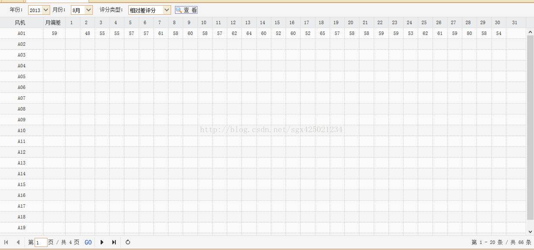This screenshot has height=250, width=534.
Task: Select row A10
Action: 263,130
